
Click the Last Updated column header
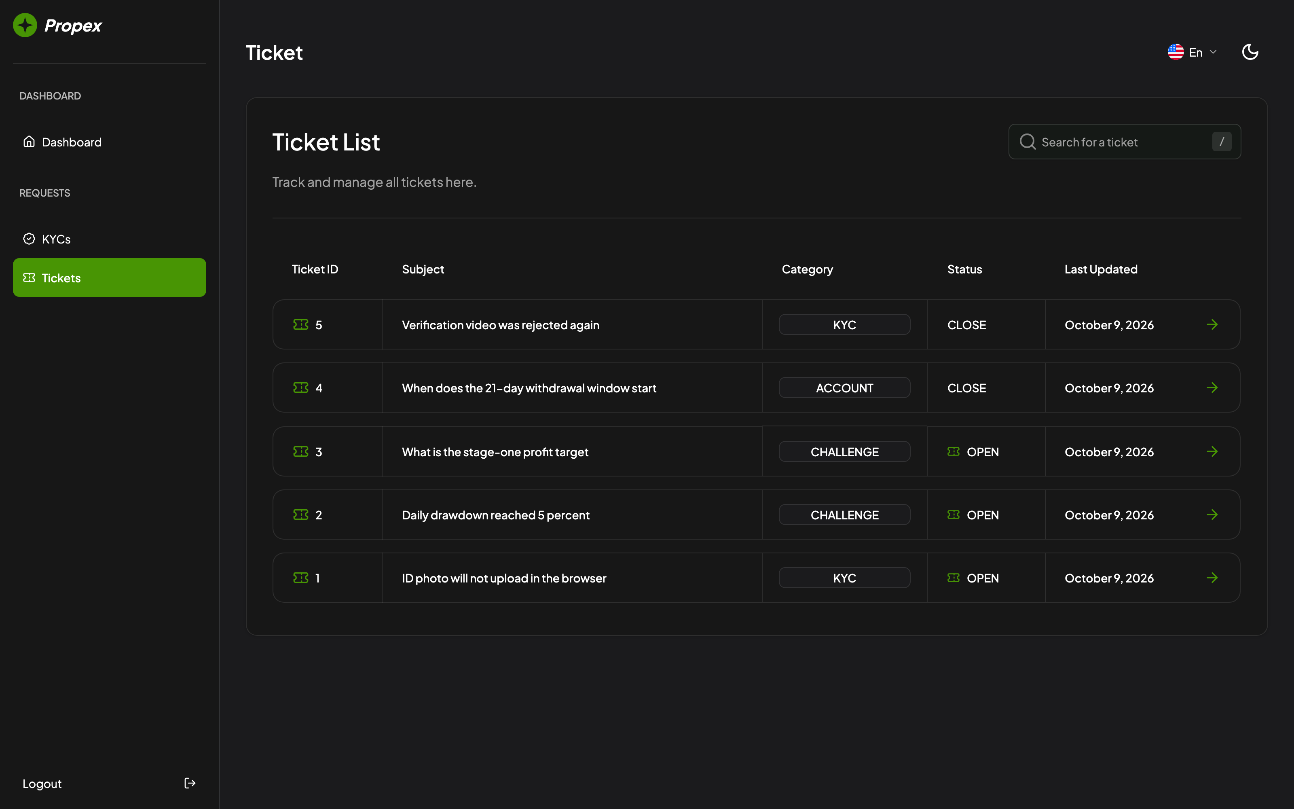point(1101,269)
